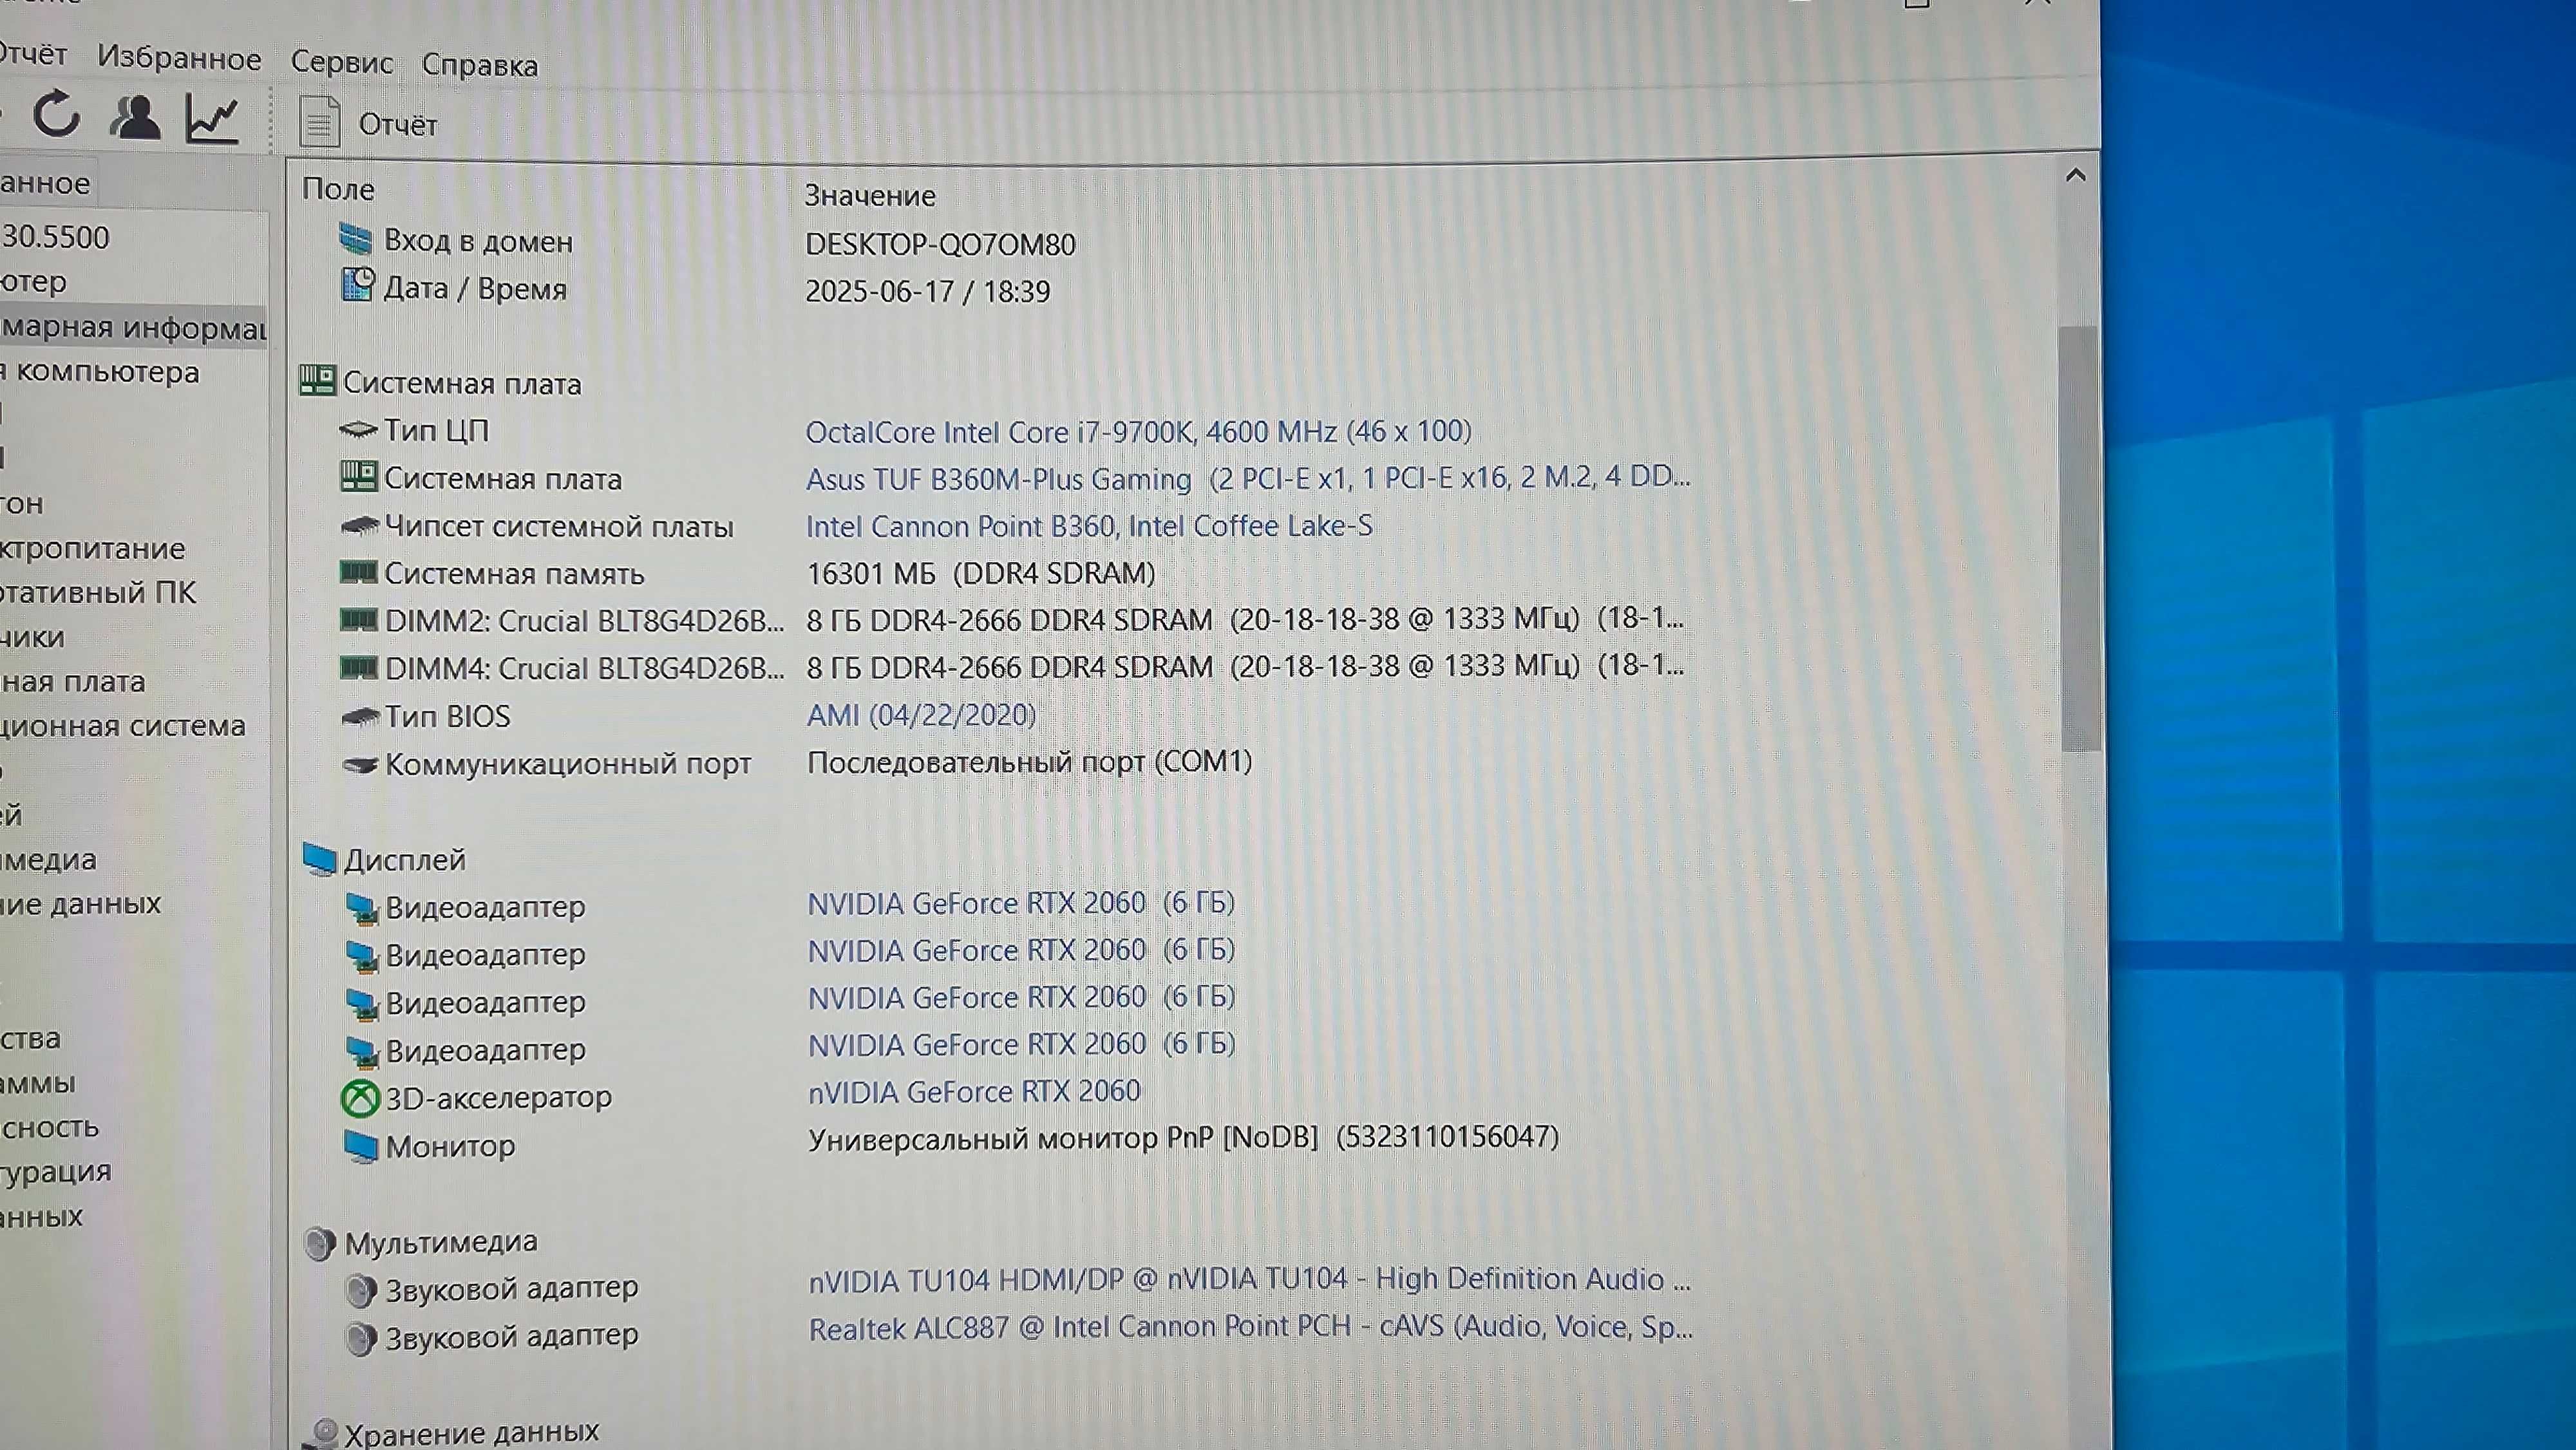Select the ная плата tree item
This screenshot has width=2576, height=1450.
pos(73,681)
